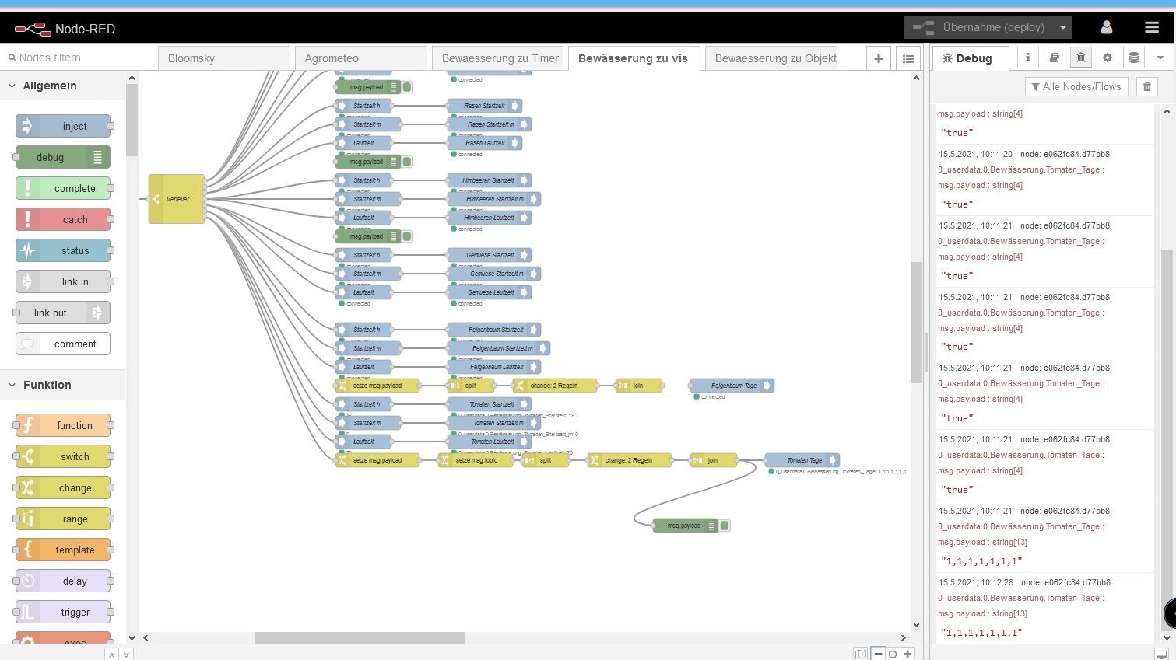Select the Bewässerung zu vis tab

[634, 58]
